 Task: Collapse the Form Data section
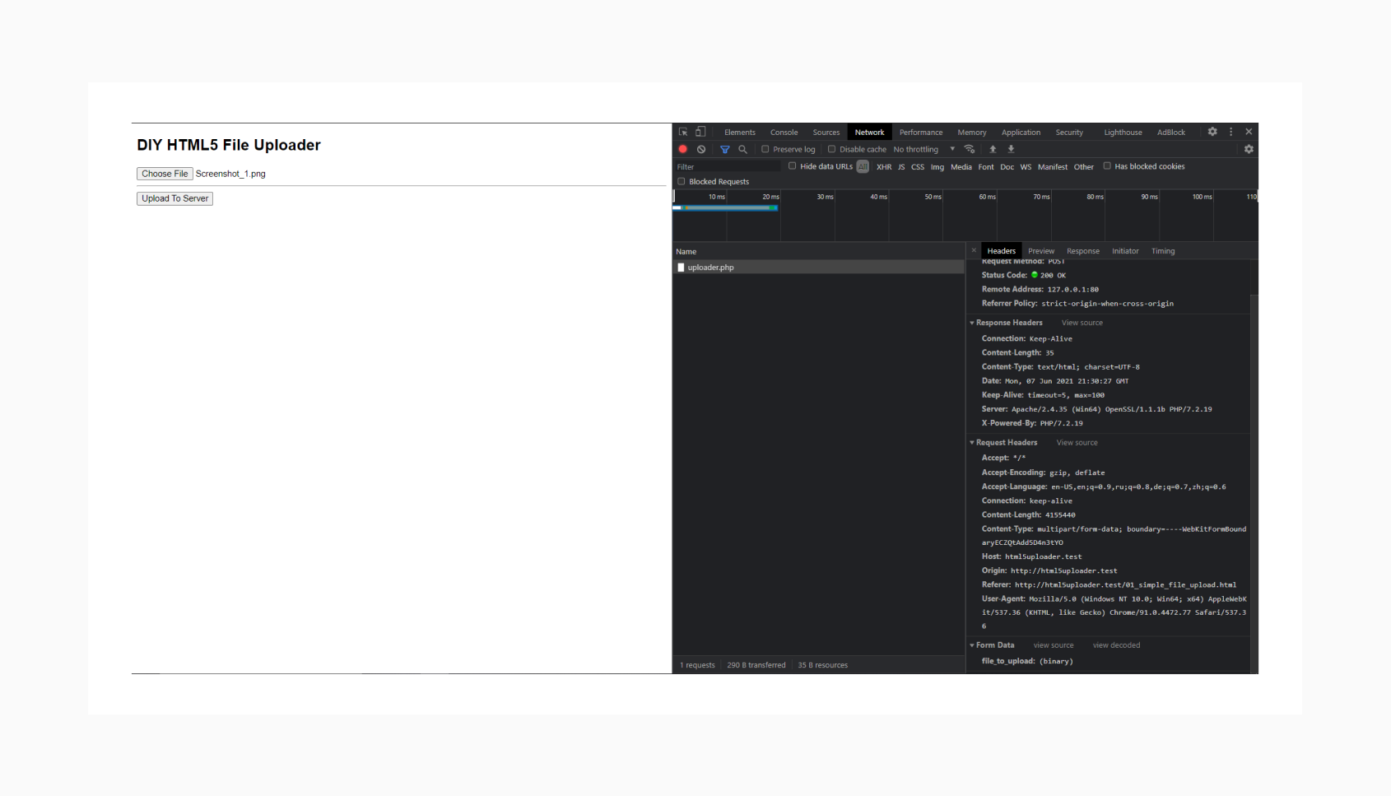click(972, 645)
